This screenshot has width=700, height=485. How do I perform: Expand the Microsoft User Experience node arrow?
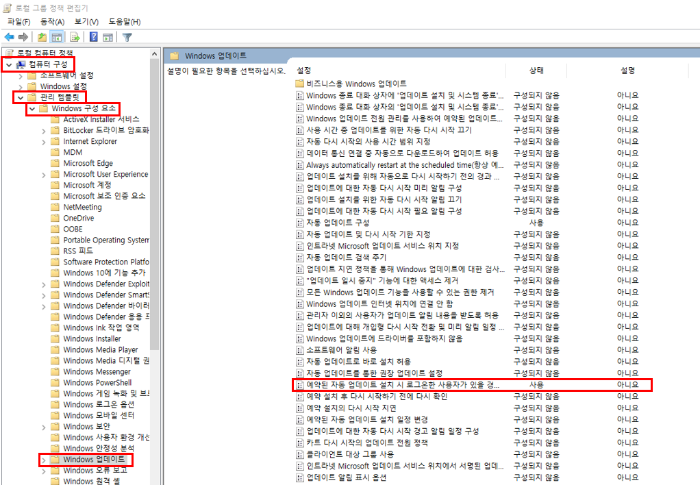(x=43, y=175)
